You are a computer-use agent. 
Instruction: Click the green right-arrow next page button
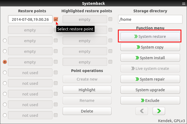pos(159,111)
